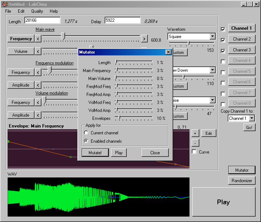Open the File menu
The width and height of the screenshot is (261, 222).
[x=8, y=11]
